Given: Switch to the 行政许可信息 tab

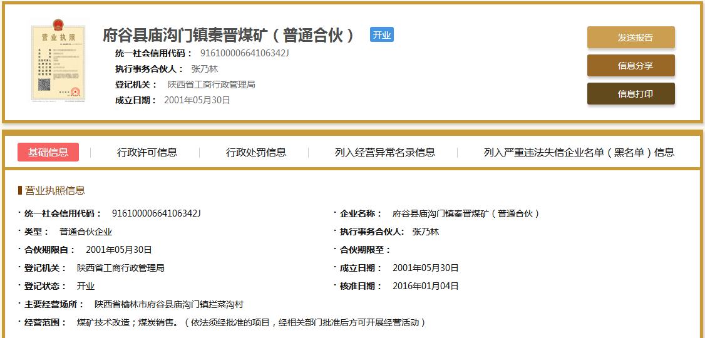Looking at the screenshot, I should click(147, 152).
